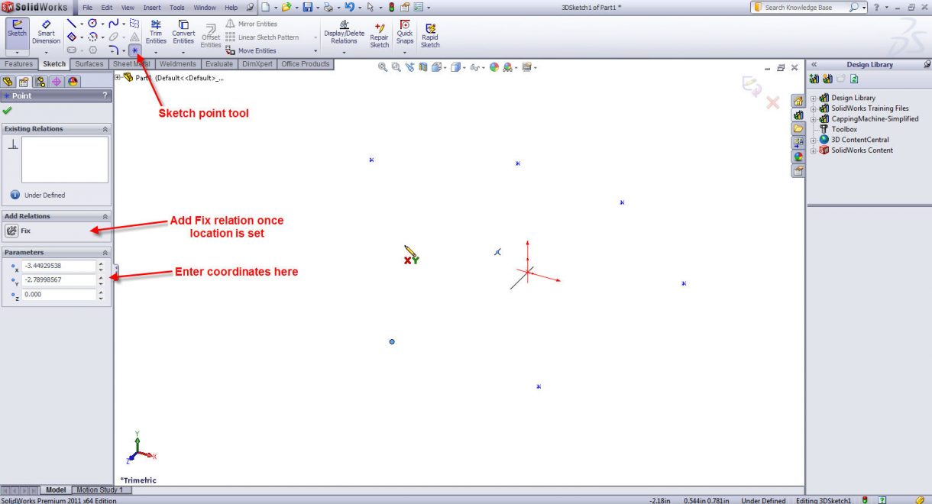Click the X coordinate input field

[x=58, y=266]
